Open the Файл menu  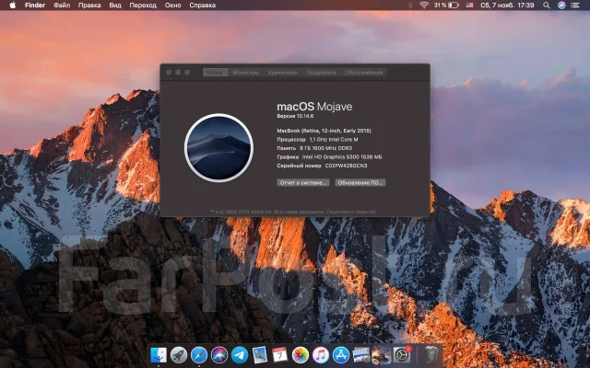coord(62,6)
